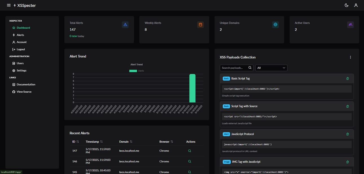The width and height of the screenshot is (364, 174).
Task: Copy the IMG Tag with JavaScript payload
Action: click(x=348, y=162)
